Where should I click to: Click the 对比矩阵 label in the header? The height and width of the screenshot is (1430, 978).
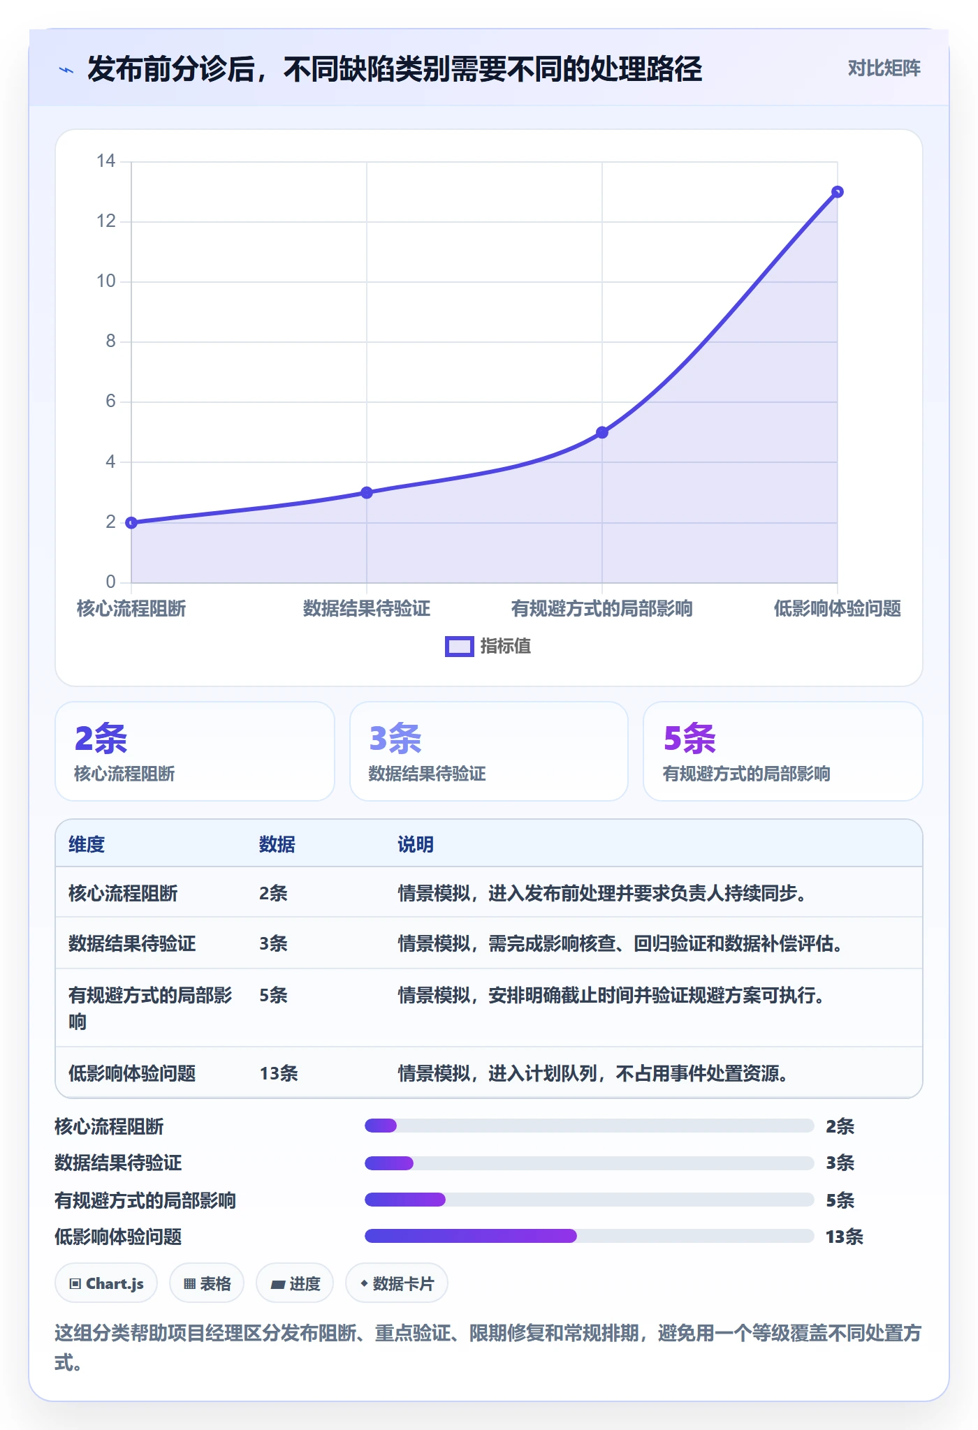click(884, 68)
